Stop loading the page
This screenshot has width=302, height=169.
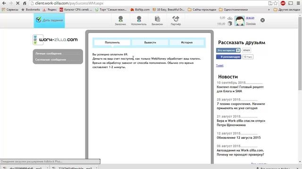pyautogui.click(x=17, y=3)
